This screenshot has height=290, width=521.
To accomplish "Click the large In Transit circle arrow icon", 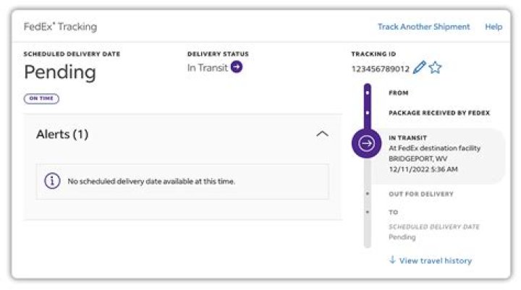I will point(366,143).
